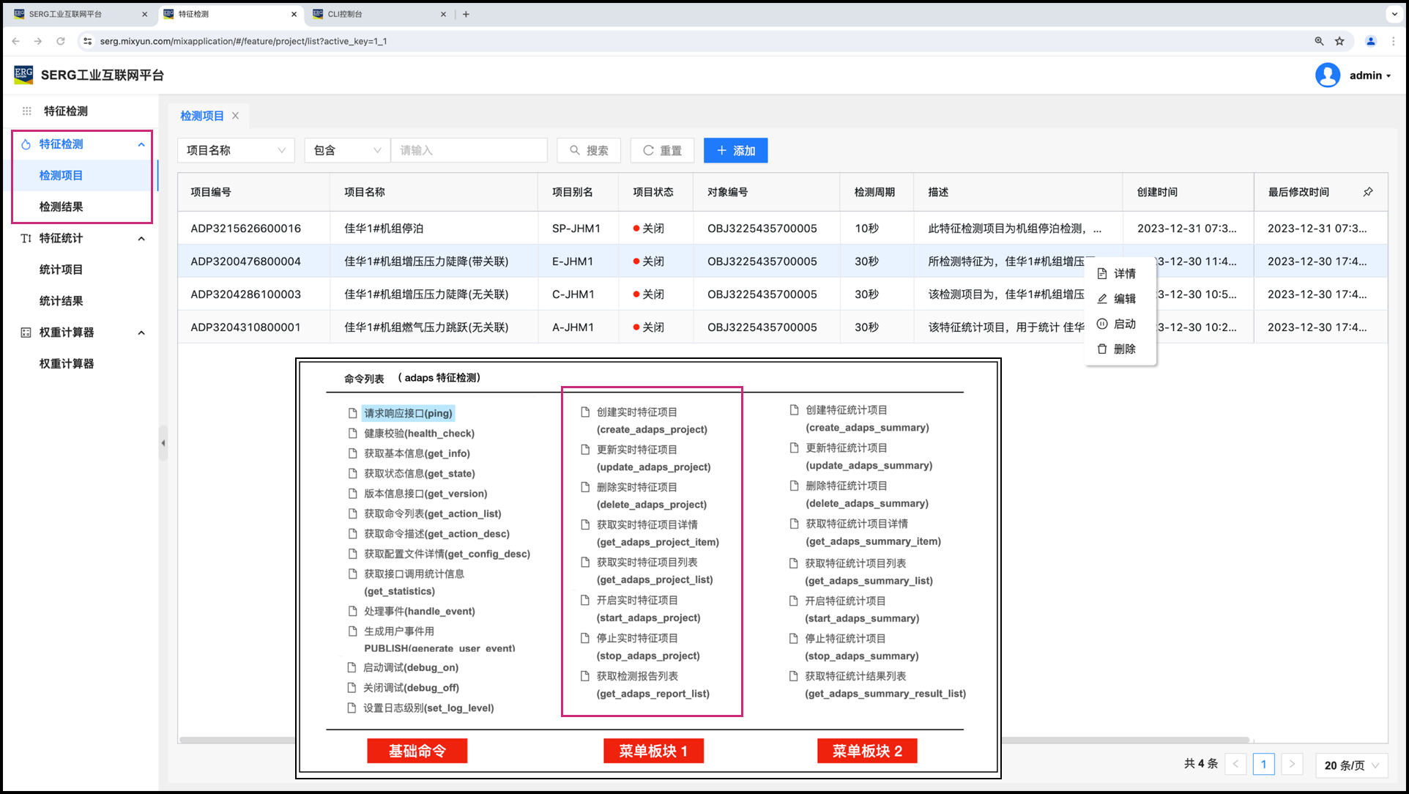1409x794 pixels.
Task: Click the 添加 button
Action: pos(735,150)
